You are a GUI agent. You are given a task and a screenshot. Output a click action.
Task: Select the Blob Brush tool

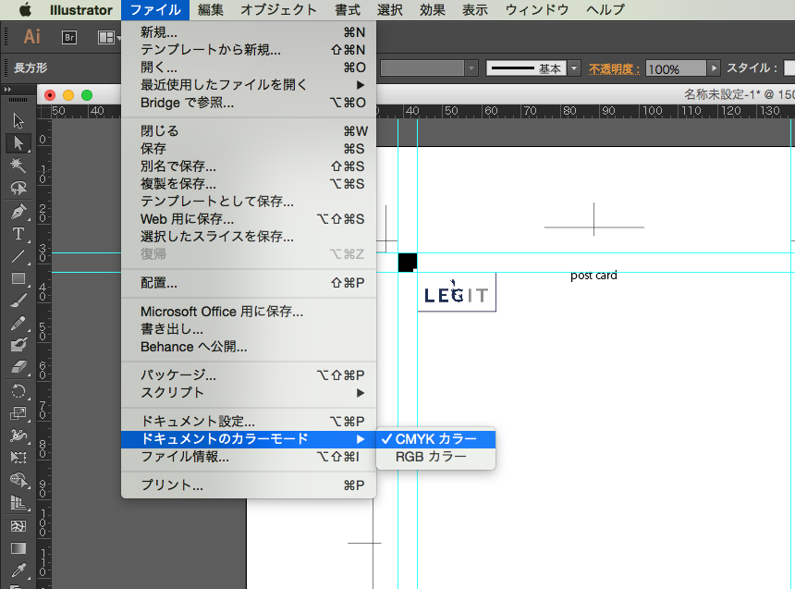pos(18,345)
